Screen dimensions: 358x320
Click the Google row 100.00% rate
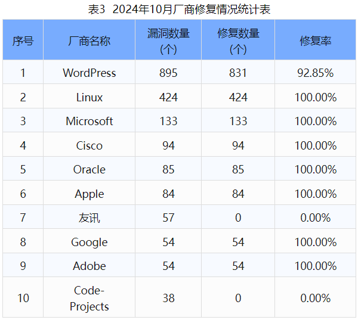click(x=315, y=242)
